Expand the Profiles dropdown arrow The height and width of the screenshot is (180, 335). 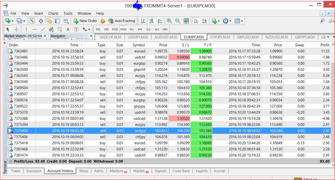click(24, 21)
